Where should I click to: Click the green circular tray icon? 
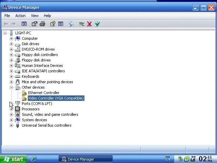[x=187, y=159]
